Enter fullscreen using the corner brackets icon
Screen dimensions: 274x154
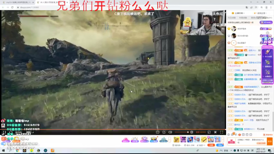[222, 132]
